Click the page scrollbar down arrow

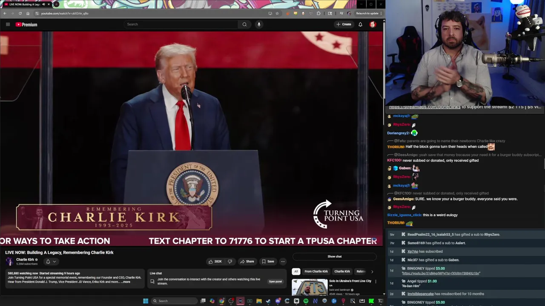tap(384, 294)
